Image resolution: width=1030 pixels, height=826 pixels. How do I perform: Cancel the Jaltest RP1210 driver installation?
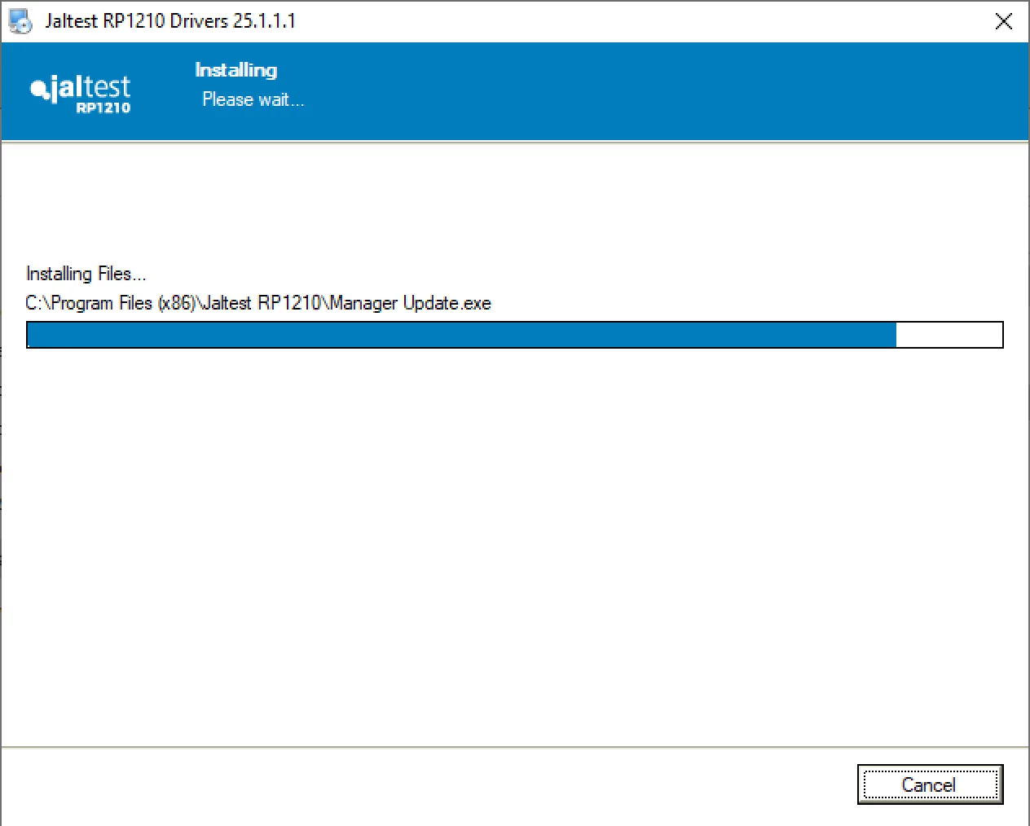[x=929, y=784]
